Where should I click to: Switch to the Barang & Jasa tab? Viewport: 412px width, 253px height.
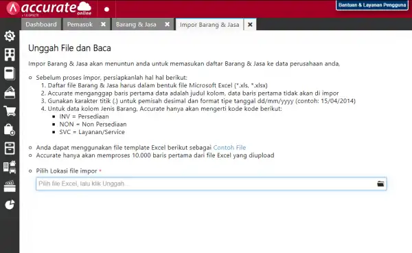tap(136, 25)
